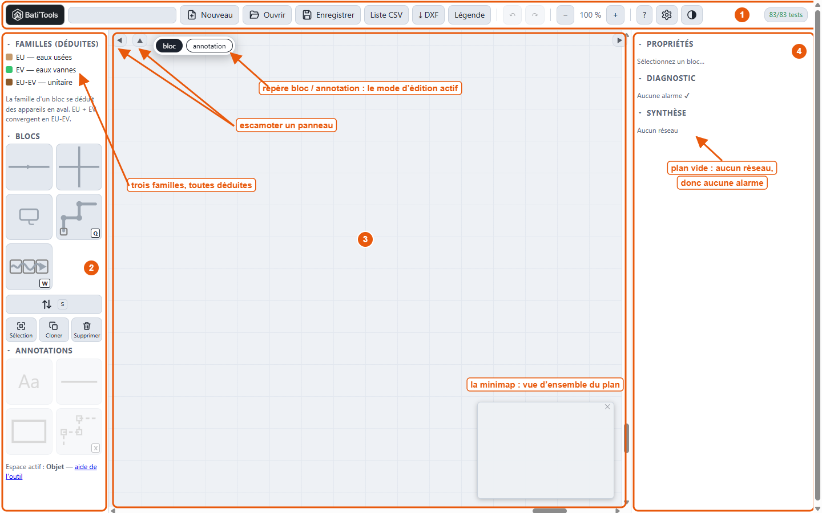Show the Légende
The width and height of the screenshot is (822, 513).
pos(469,15)
